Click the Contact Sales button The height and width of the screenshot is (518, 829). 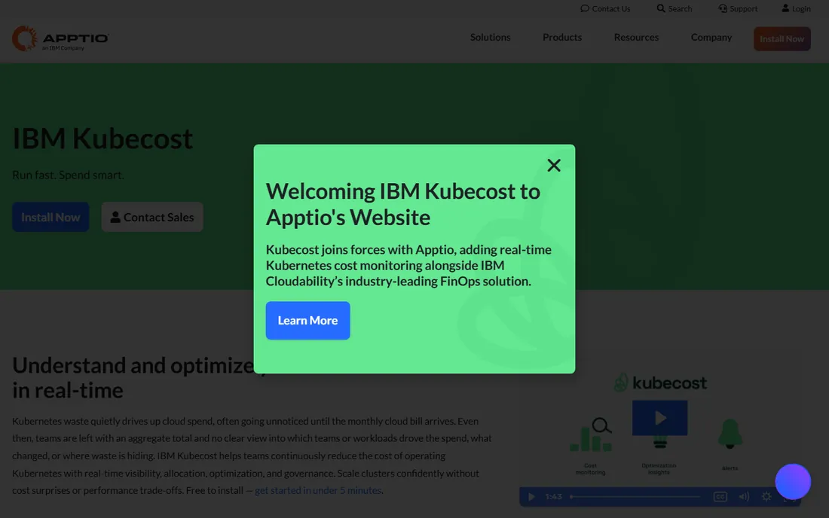pyautogui.click(x=152, y=217)
